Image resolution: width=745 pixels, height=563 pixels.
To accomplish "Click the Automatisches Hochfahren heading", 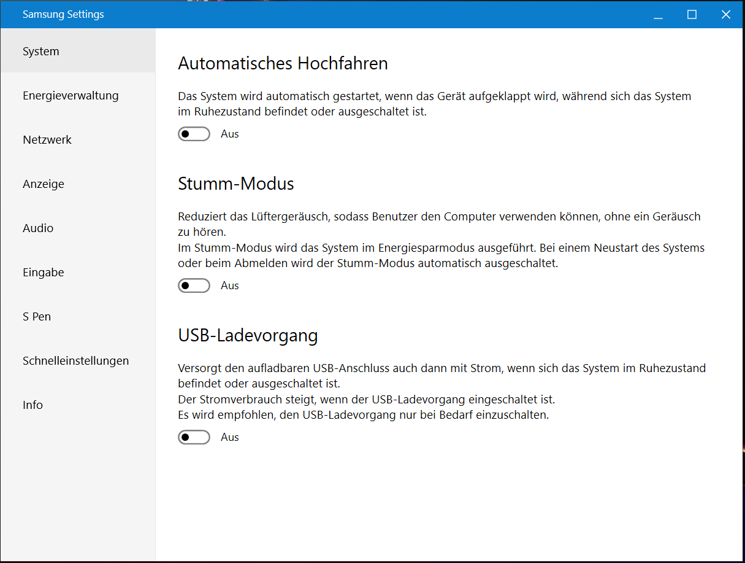I will click(283, 63).
